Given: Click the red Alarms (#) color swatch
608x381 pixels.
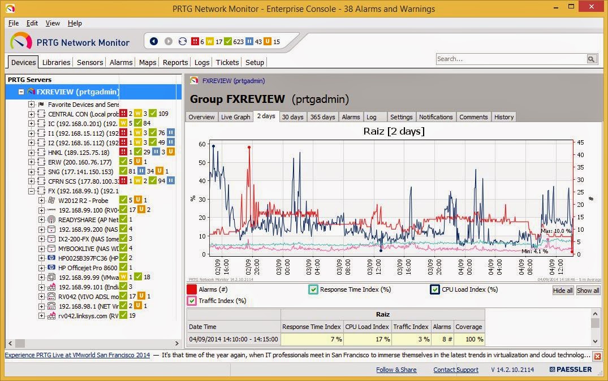Looking at the screenshot, I should tap(192, 289).
